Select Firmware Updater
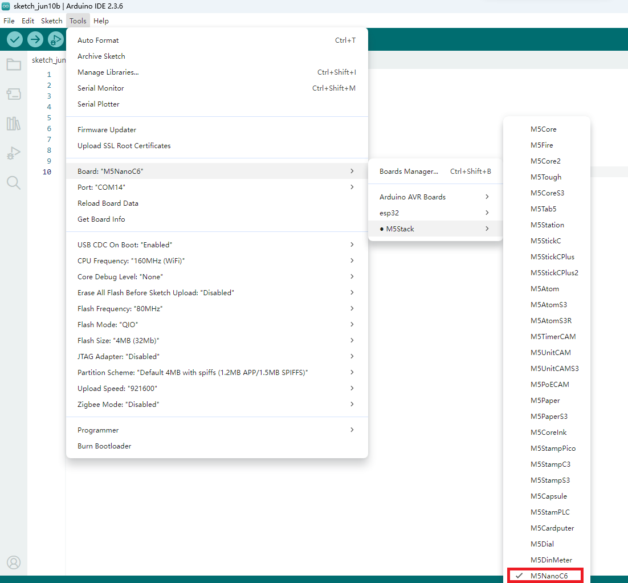The width and height of the screenshot is (628, 583). click(x=217, y=130)
